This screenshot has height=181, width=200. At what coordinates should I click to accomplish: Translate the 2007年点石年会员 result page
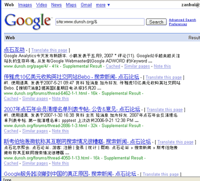(x=164, y=109)
